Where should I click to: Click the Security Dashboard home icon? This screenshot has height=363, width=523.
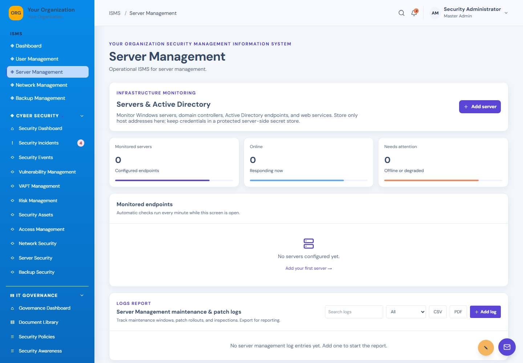coord(12,129)
